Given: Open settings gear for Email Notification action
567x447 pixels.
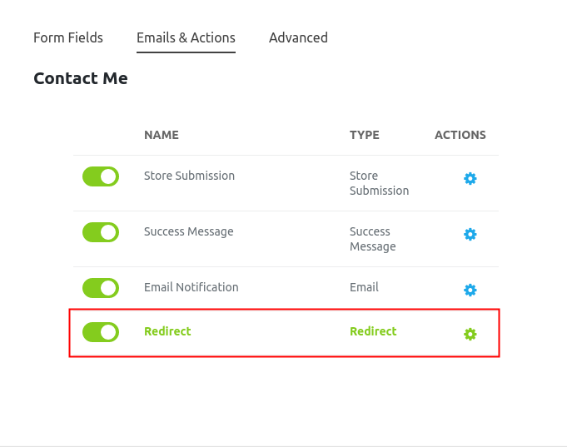Looking at the screenshot, I should tap(470, 290).
